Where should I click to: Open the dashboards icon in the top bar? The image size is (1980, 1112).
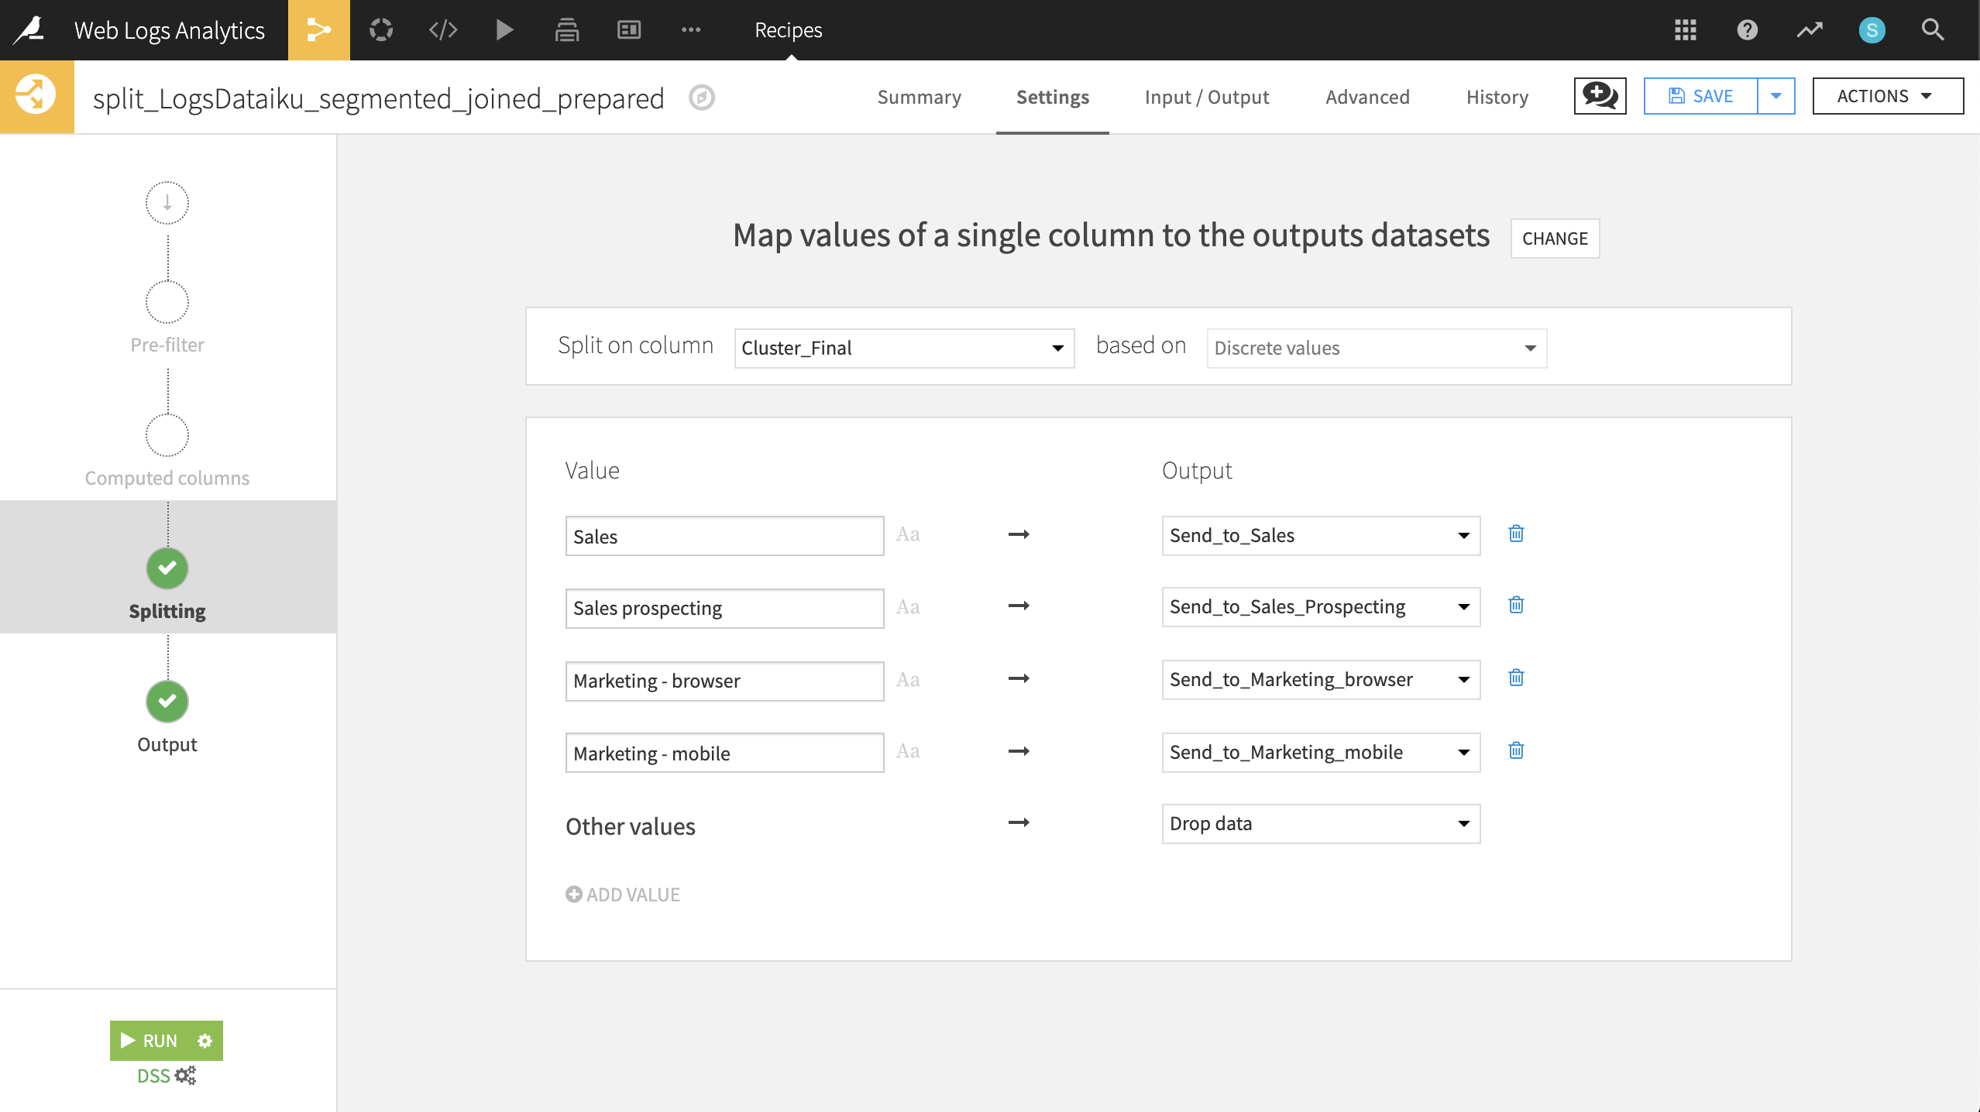[x=628, y=30]
